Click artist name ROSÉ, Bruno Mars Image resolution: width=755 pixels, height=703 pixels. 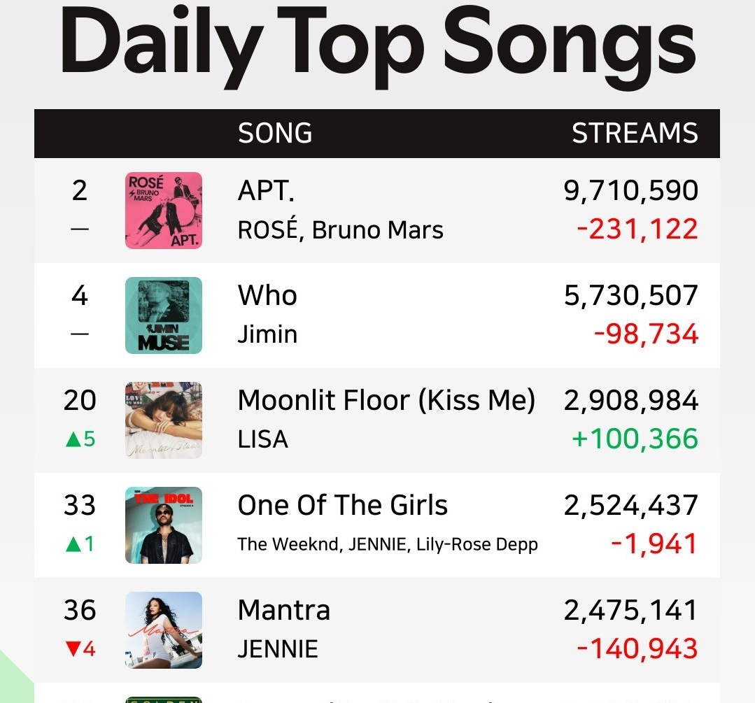tap(341, 229)
